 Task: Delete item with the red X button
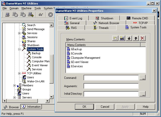pos(143,38)
